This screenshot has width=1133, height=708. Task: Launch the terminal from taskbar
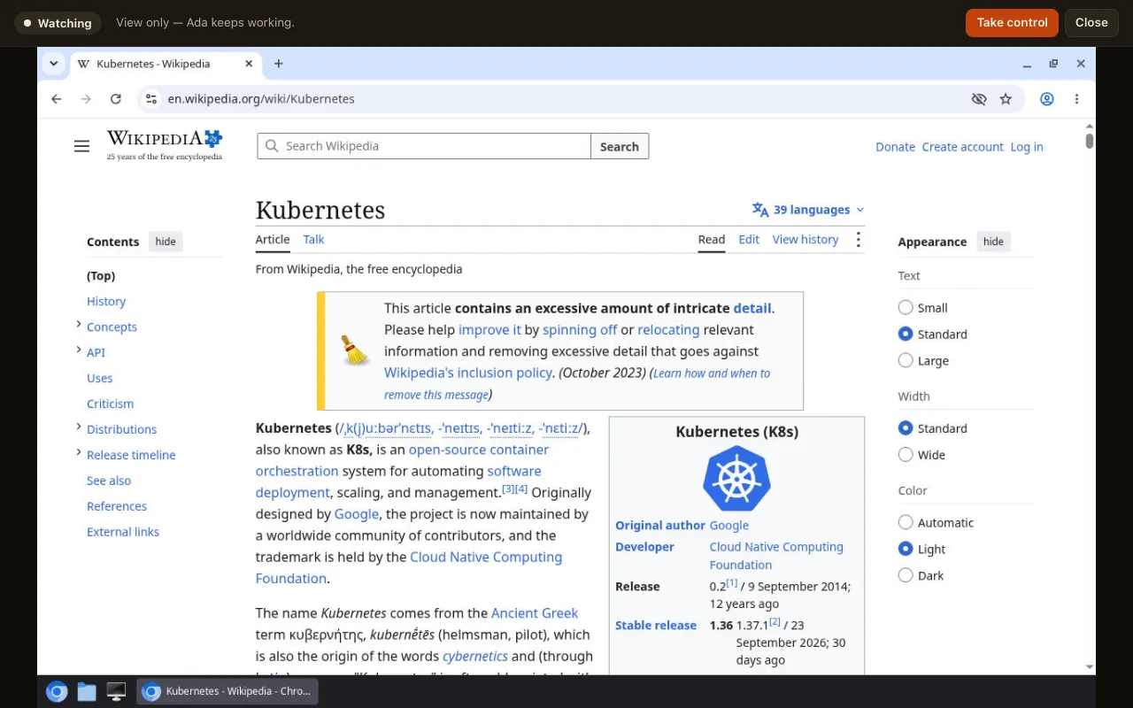(x=116, y=692)
